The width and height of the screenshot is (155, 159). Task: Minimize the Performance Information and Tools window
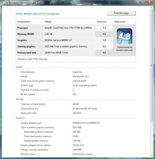coord(138,2)
